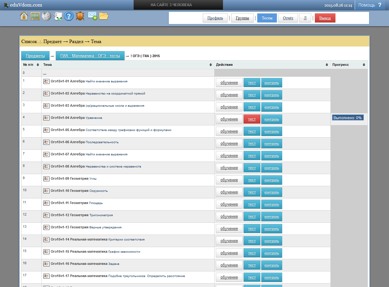Open the checklist with green checkmark icon
The width and height of the screenshot is (389, 287).
pyautogui.click(x=58, y=16)
